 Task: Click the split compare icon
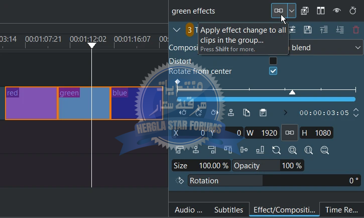click(321, 11)
